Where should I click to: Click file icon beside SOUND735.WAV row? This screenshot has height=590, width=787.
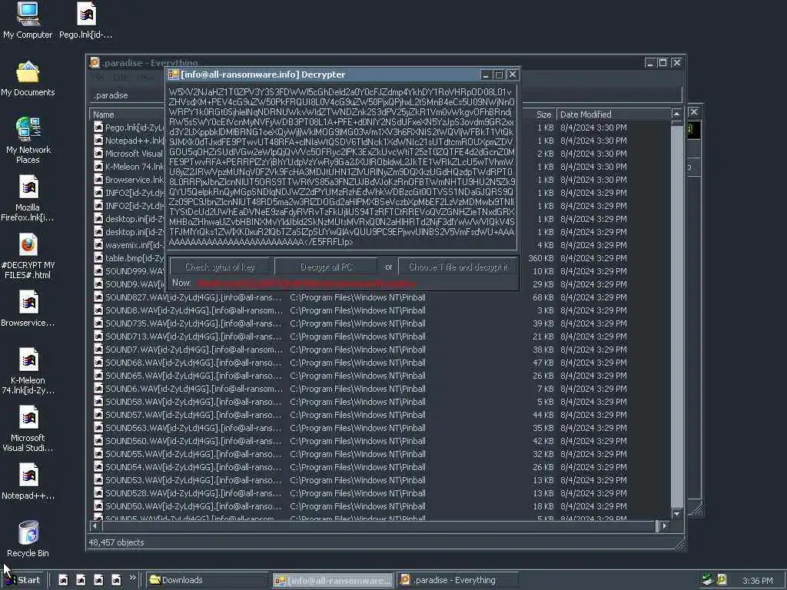pos(98,323)
